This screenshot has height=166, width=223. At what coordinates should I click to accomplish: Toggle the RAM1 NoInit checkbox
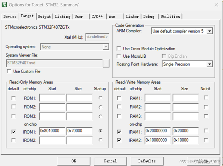click(x=206, y=98)
